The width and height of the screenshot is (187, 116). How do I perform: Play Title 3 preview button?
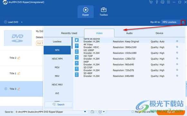(5, 89)
